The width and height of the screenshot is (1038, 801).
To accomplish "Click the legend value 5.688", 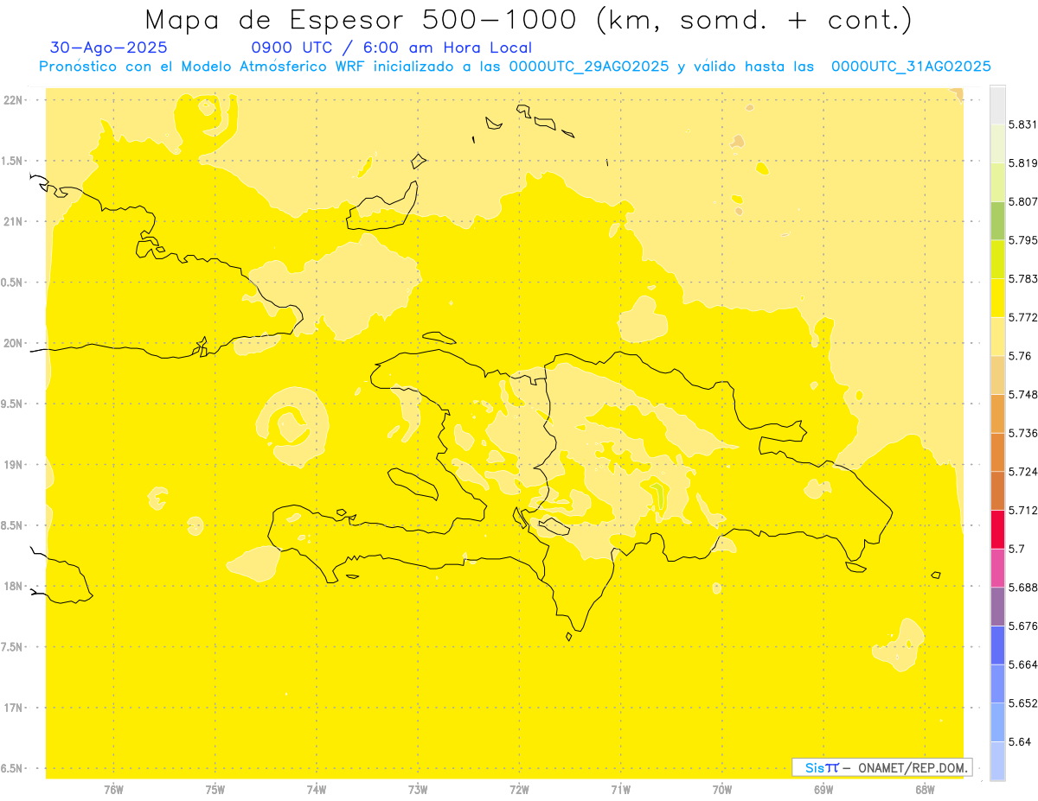I will 1023,588.
